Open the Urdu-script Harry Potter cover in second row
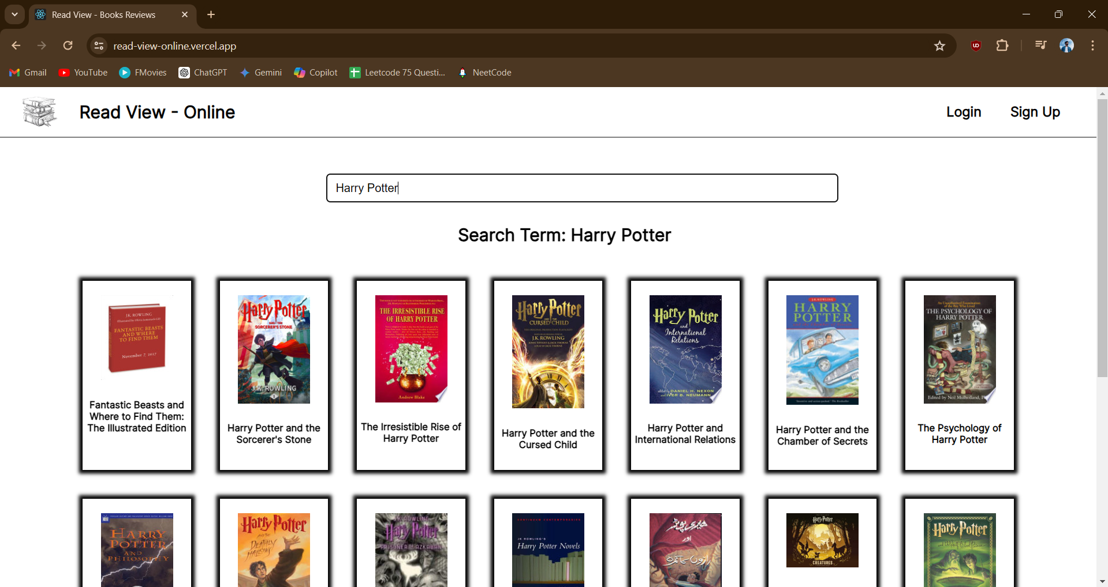This screenshot has height=587, width=1108. 685,550
